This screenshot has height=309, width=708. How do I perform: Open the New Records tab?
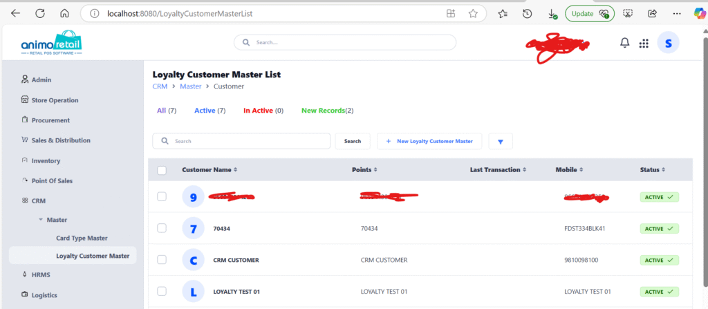point(327,111)
